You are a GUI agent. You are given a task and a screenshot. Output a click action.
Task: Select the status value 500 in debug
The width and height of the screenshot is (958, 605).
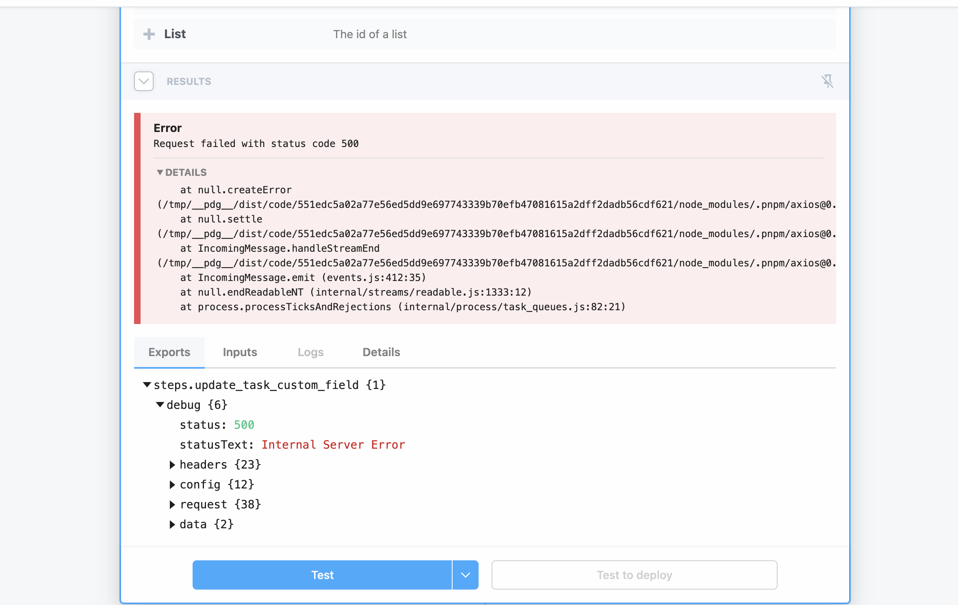click(244, 425)
